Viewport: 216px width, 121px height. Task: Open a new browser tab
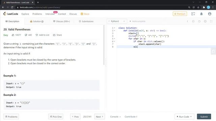coord(38,2)
